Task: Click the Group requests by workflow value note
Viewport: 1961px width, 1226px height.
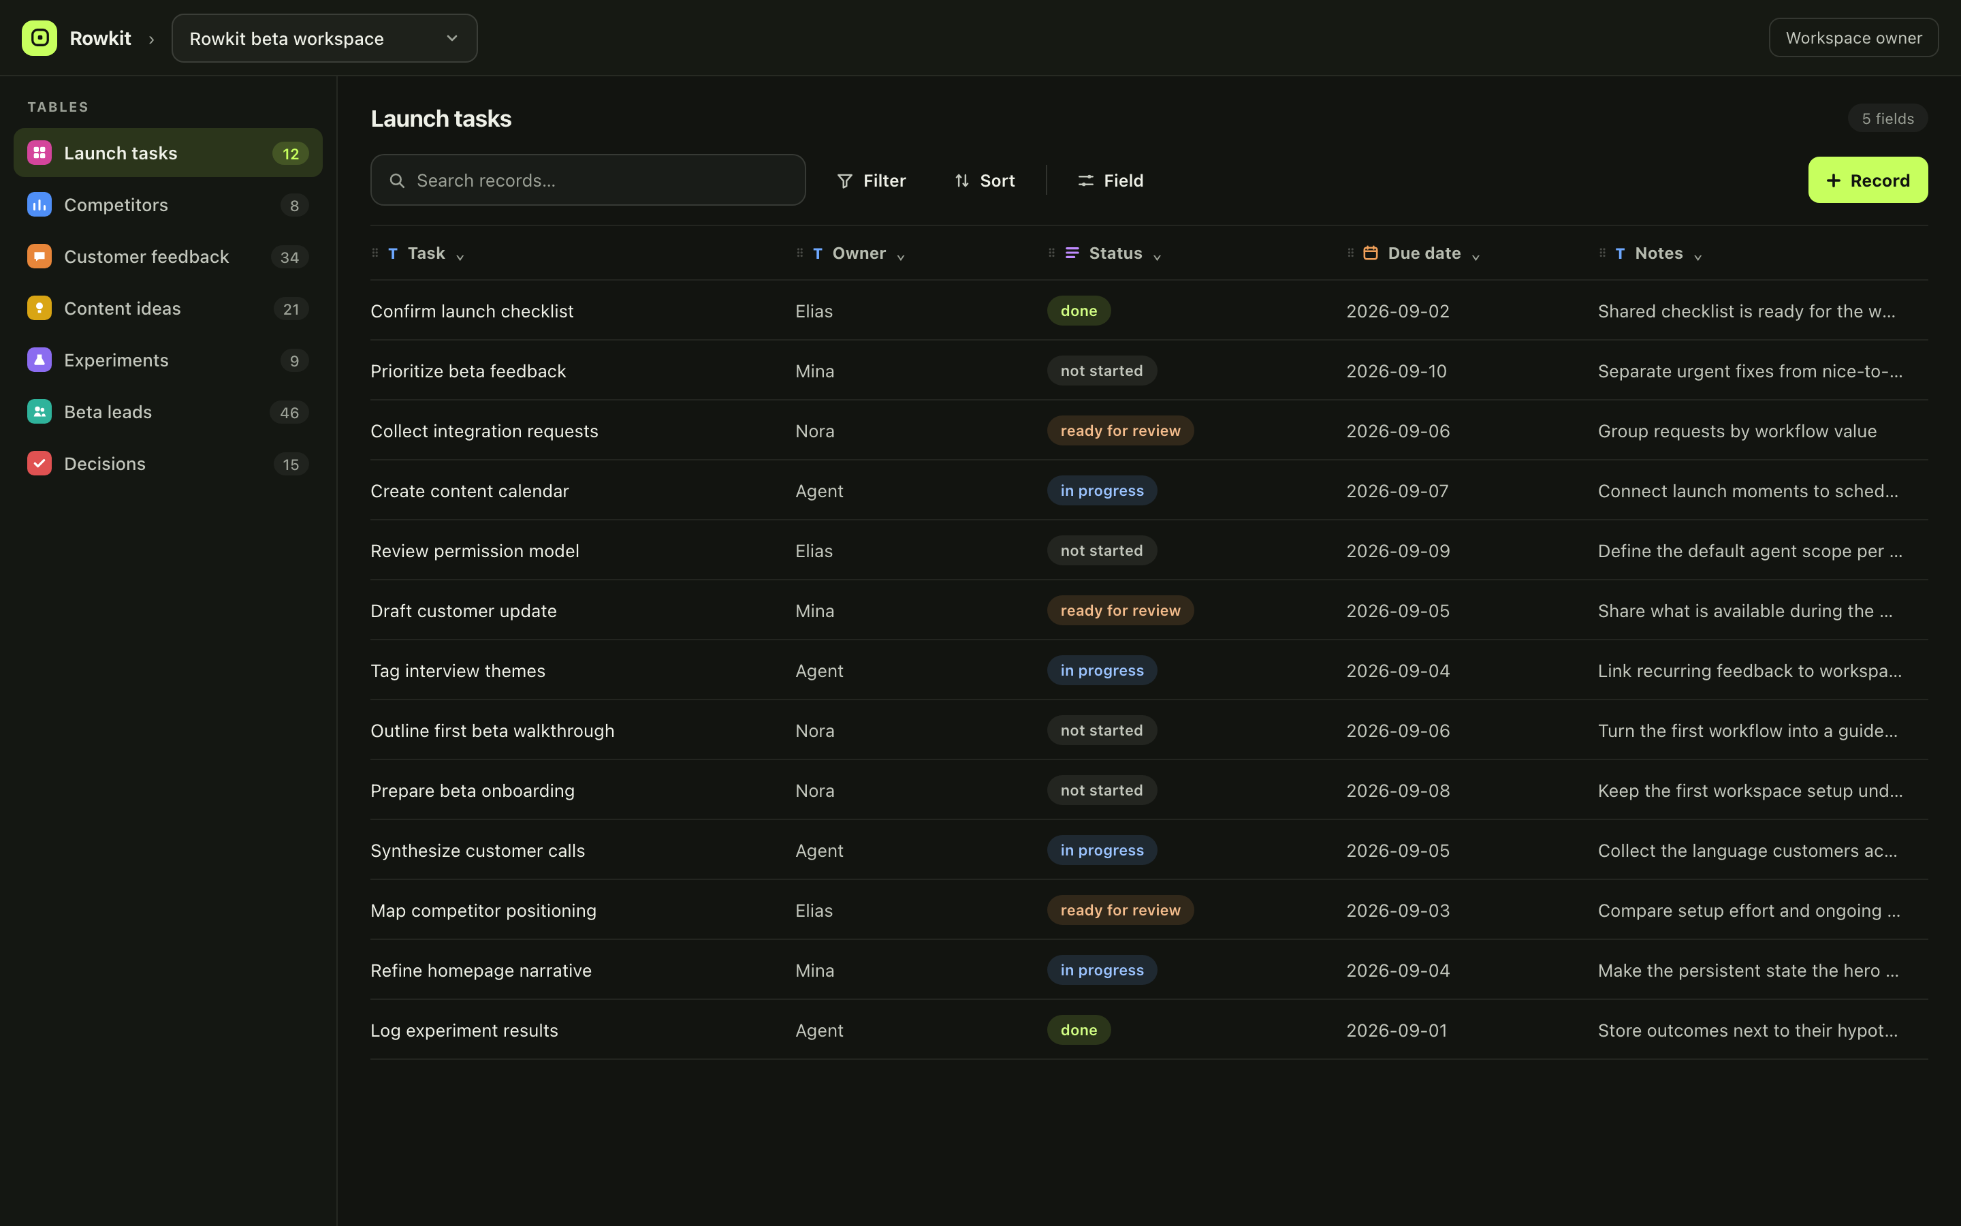Action: (1736, 431)
